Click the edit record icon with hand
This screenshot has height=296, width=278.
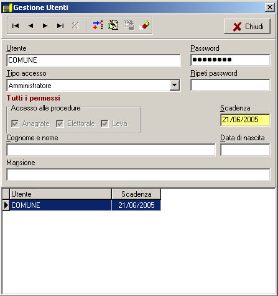[x=113, y=25]
